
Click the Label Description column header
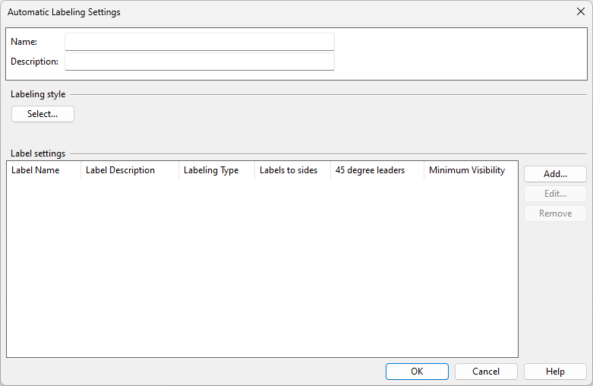(129, 170)
